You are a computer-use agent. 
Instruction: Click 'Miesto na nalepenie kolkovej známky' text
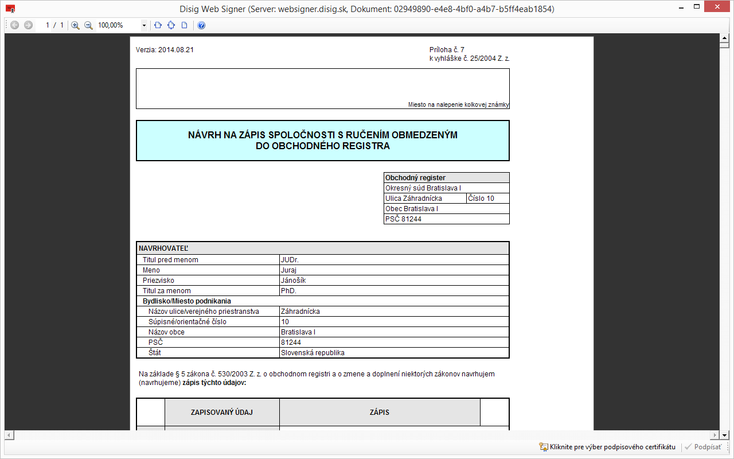coord(459,104)
